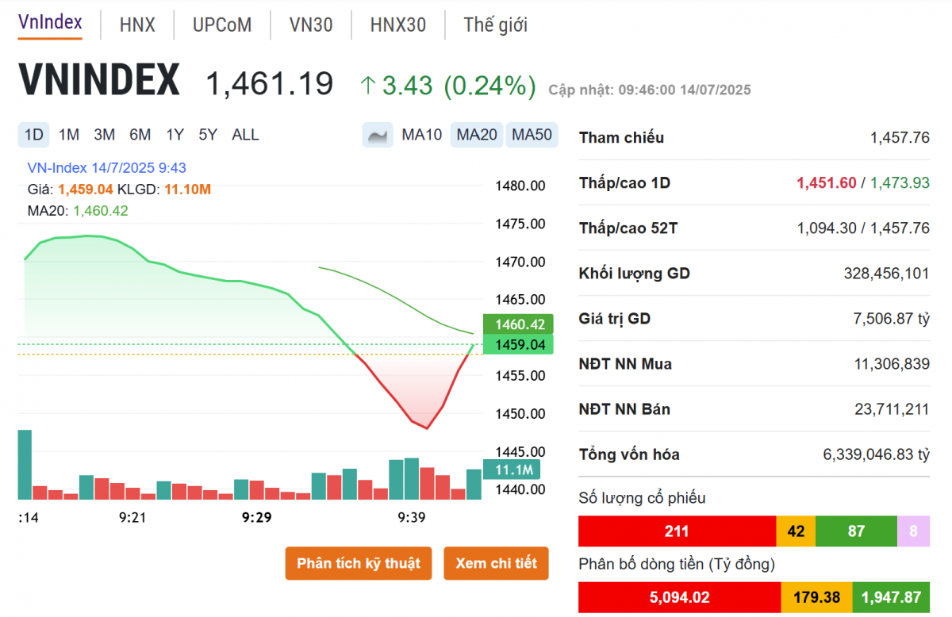Click the red 5,094.02 money flow bar
Screen dimensions: 952x617
(x=680, y=597)
